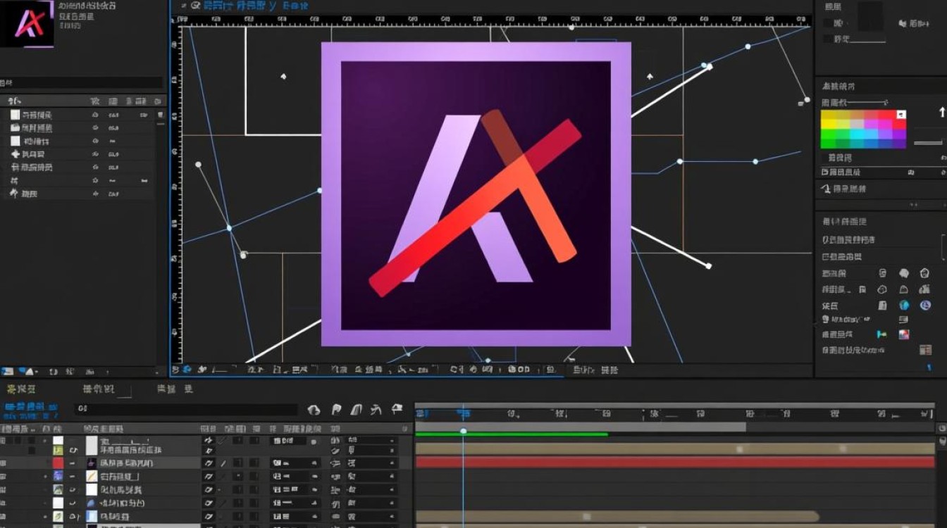Click the white up arrow beside the color grid
The image size is (947, 528).
pos(942,113)
